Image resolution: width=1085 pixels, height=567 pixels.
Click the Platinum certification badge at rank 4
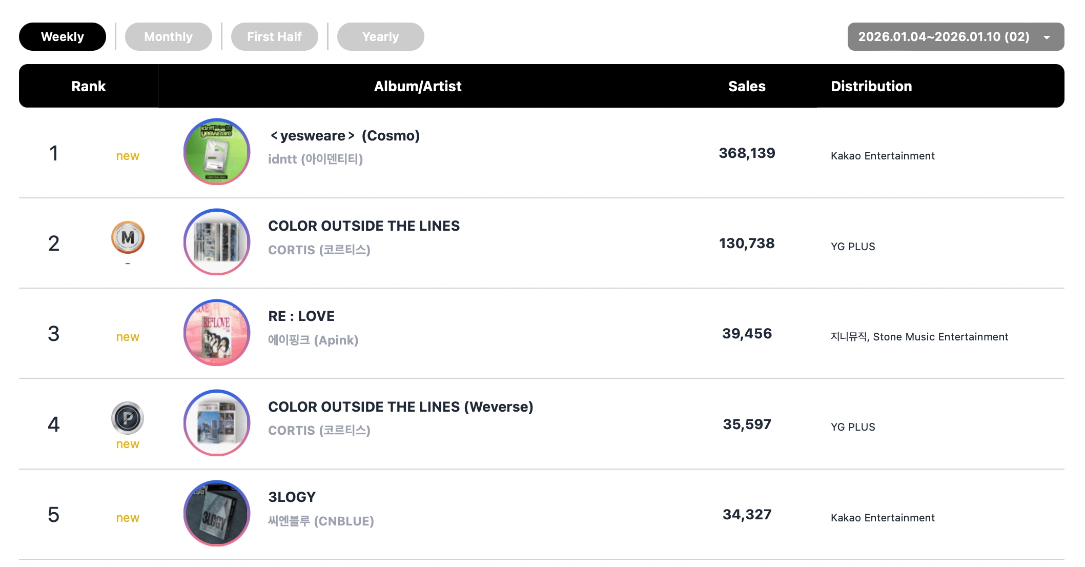(x=128, y=418)
